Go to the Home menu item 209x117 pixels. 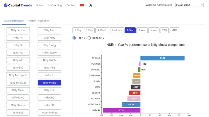click(39, 5)
